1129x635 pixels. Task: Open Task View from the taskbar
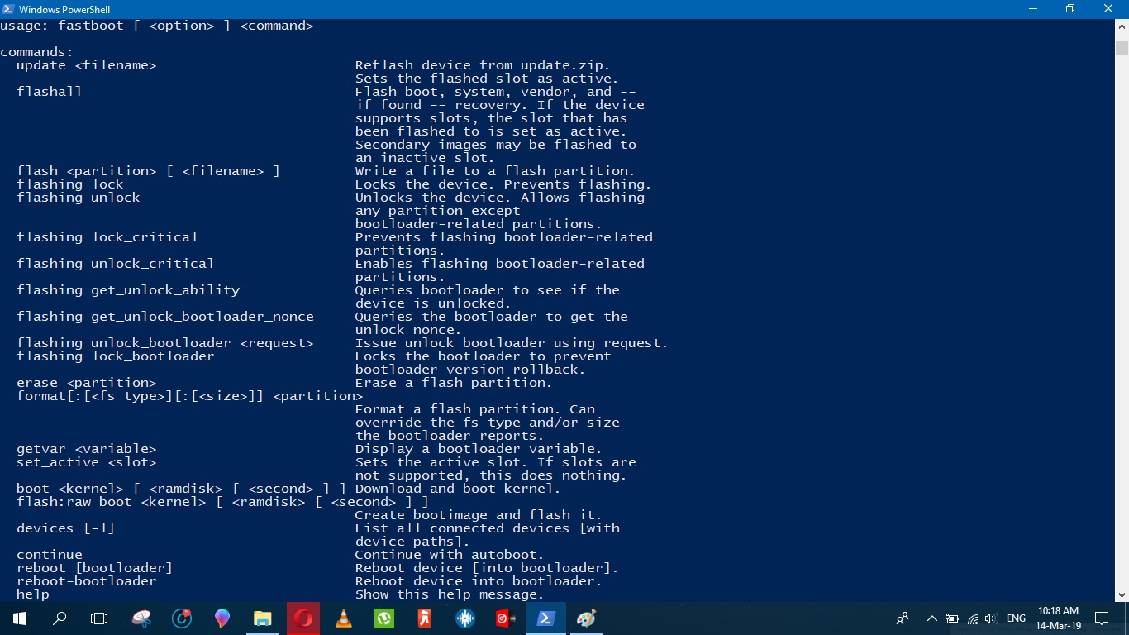pos(99,618)
